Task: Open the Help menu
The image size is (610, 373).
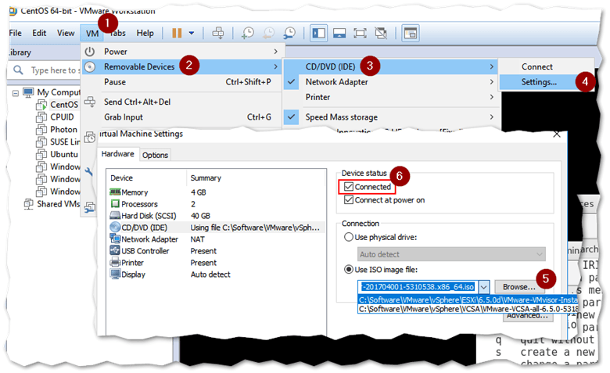Action: (145, 33)
